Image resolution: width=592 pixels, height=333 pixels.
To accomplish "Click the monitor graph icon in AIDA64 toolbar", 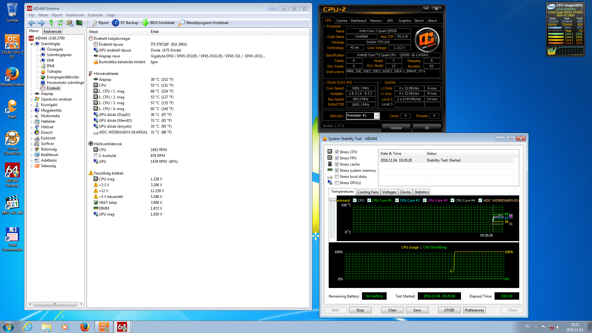I will (79, 23).
